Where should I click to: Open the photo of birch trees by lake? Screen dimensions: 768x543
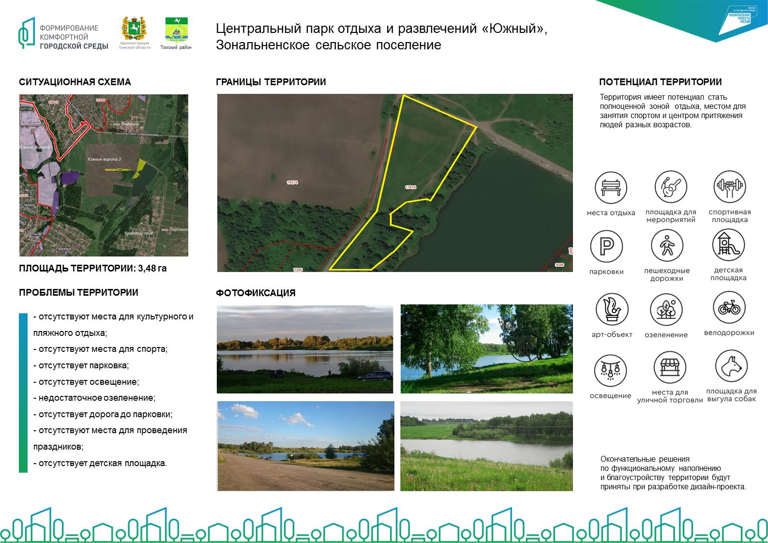tap(486, 349)
